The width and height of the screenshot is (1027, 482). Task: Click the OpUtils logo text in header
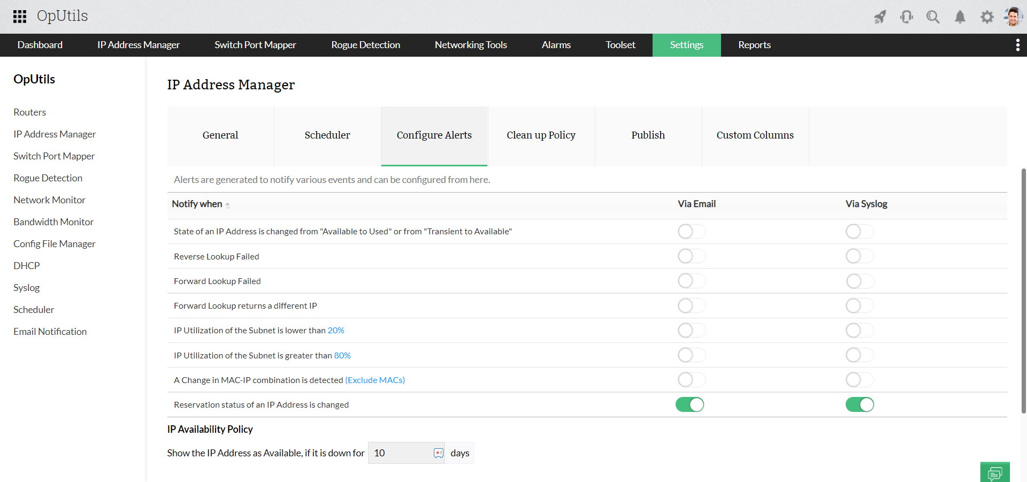coord(62,17)
